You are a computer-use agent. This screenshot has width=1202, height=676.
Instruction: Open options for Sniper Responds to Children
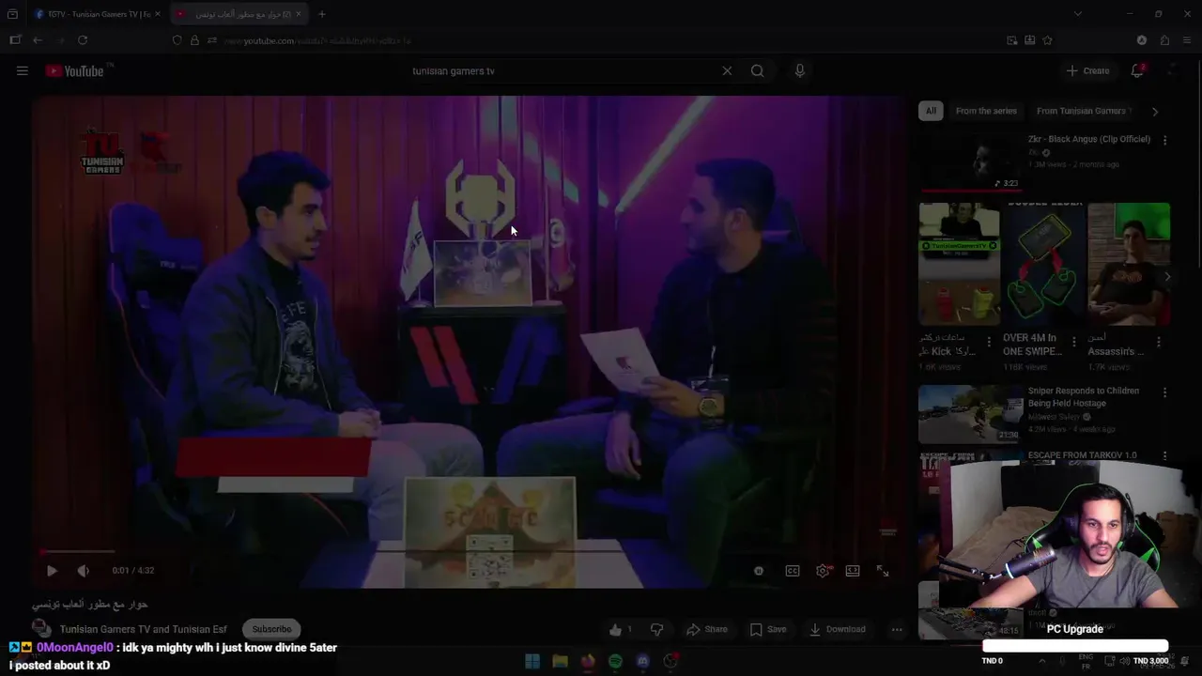[x=1165, y=392]
